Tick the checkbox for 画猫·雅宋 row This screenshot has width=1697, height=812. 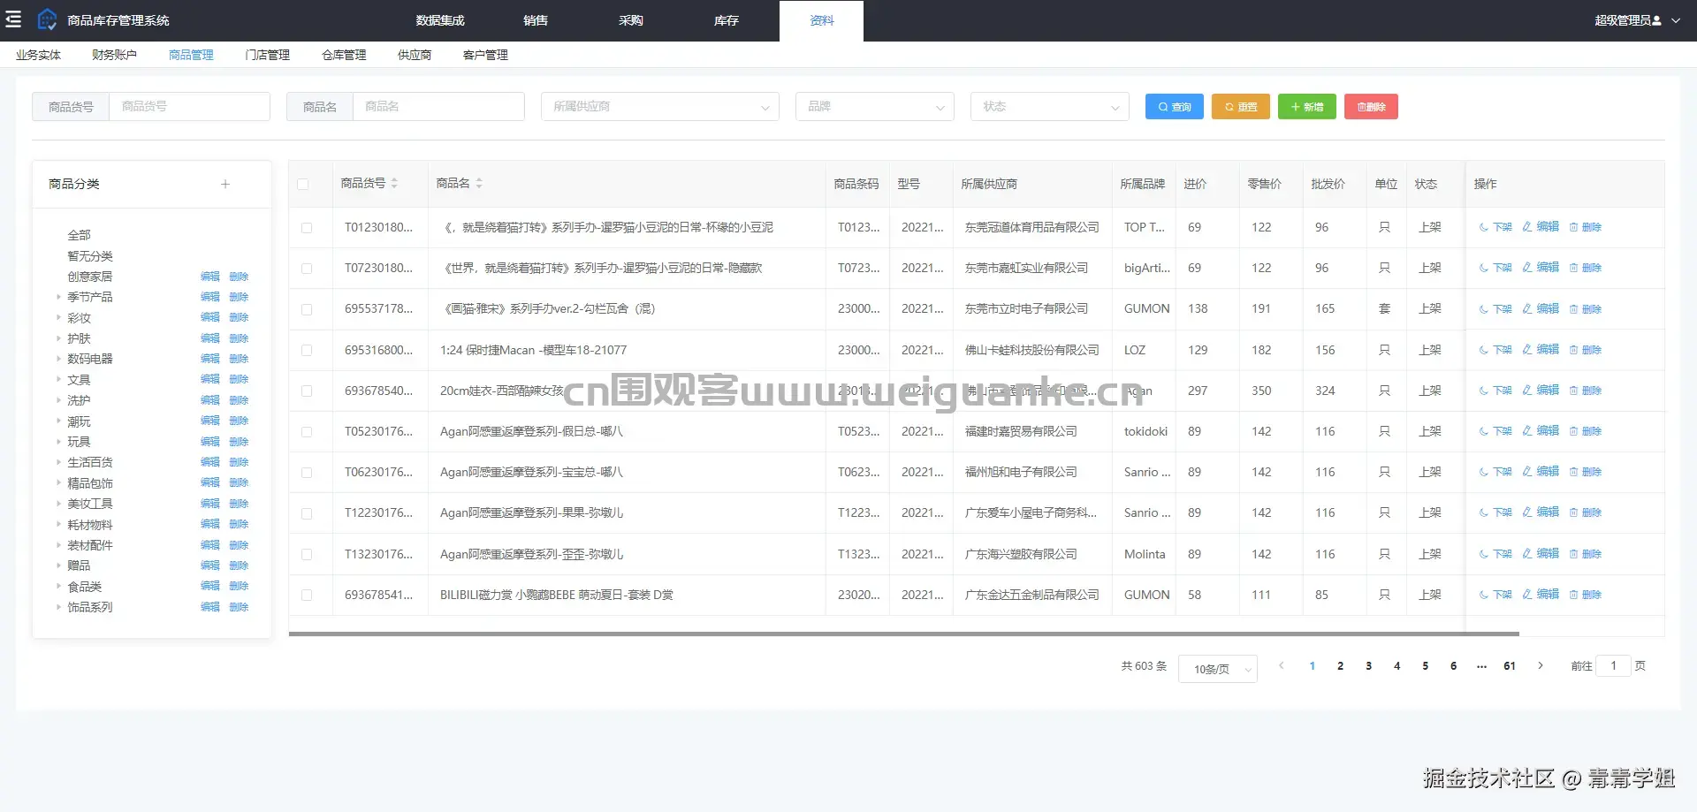point(307,310)
